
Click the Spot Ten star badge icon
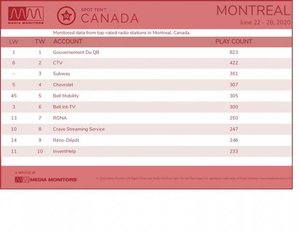pyautogui.click(x=66, y=16)
